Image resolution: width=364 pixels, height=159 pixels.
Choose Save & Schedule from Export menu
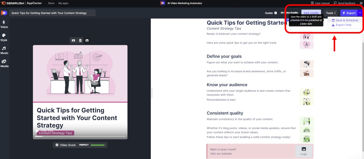(x=345, y=20)
